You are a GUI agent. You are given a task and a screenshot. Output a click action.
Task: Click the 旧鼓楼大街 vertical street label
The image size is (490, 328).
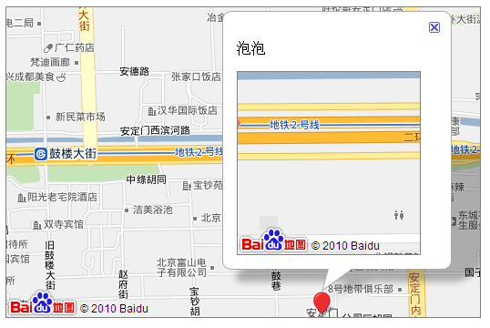50,265
